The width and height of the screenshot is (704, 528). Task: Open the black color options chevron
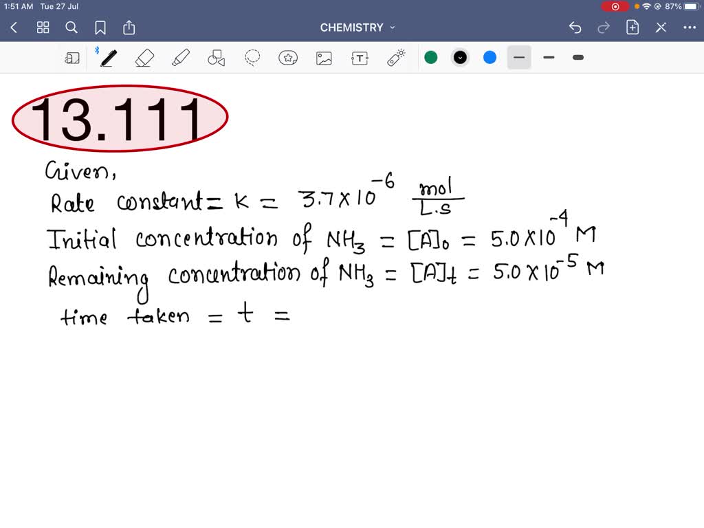(460, 58)
